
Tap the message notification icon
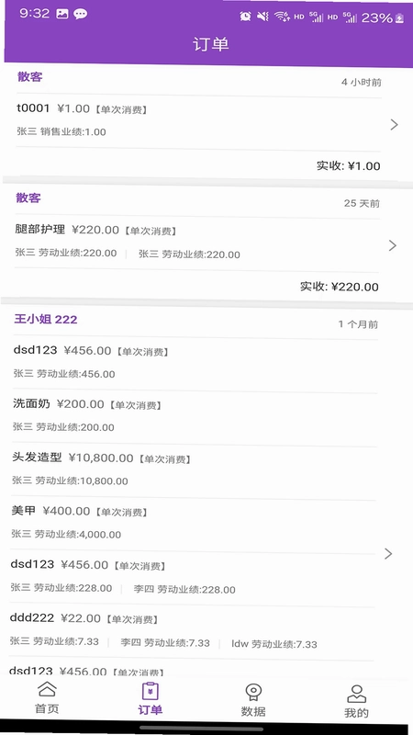click(x=81, y=14)
